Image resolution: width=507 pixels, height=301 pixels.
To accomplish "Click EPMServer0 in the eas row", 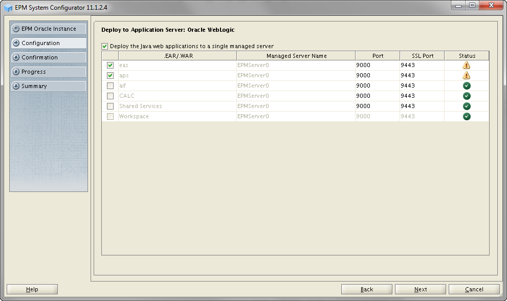I will [x=296, y=65].
